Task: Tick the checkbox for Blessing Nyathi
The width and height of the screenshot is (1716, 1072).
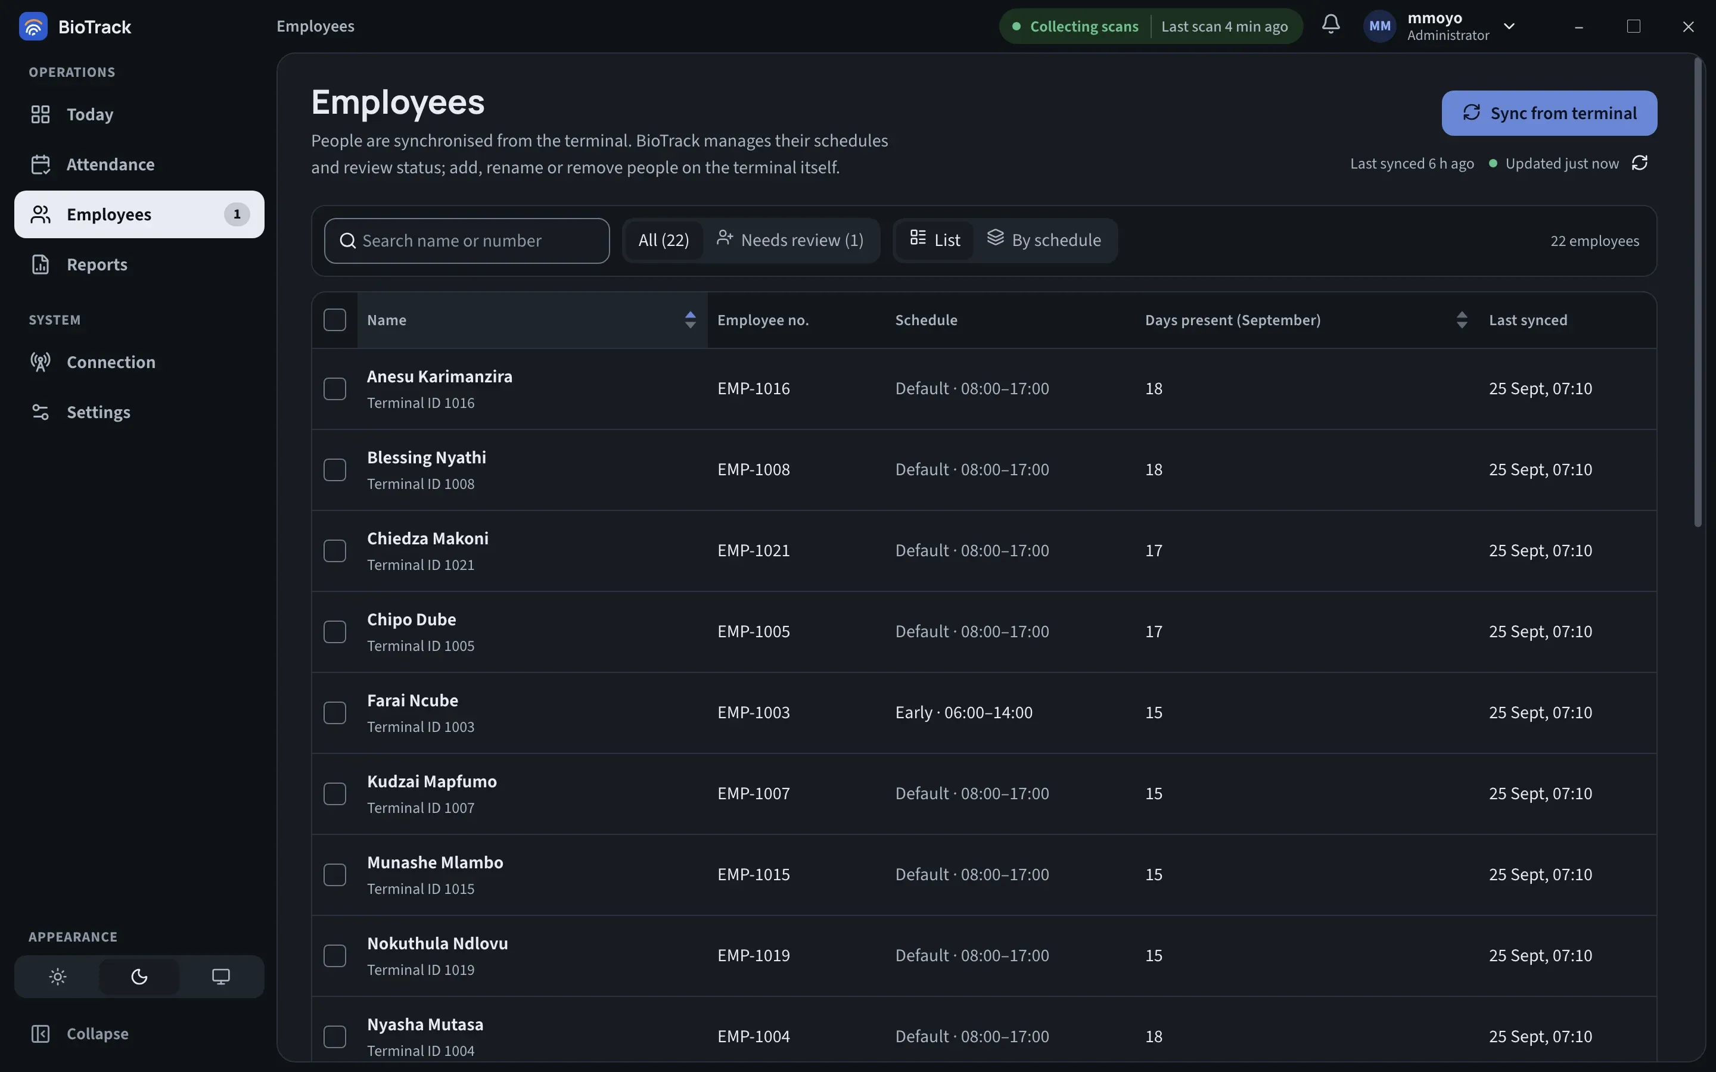Action: 335,469
